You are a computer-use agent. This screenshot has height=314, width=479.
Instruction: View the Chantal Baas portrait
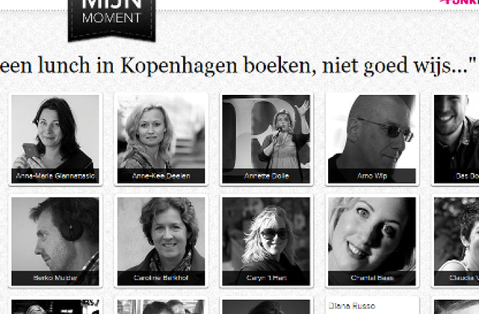(372, 241)
